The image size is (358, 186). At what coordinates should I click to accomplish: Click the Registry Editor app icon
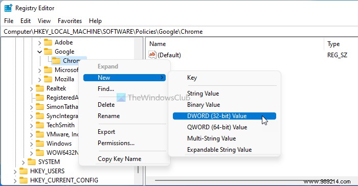8,8
